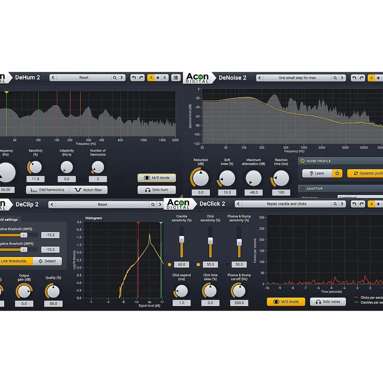The width and height of the screenshot is (383, 383).
Task: Click the Notch filter button
Action: [x=88, y=190]
